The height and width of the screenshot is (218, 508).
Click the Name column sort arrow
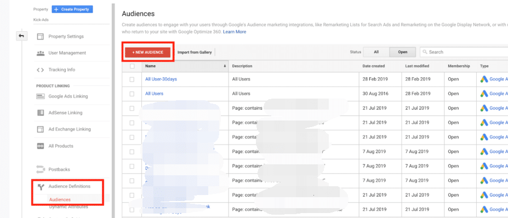tap(225, 66)
